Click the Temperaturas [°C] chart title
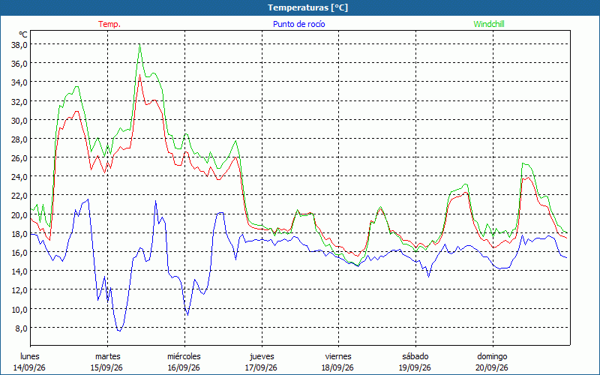Viewport: 600px width, 375px height. click(x=307, y=7)
